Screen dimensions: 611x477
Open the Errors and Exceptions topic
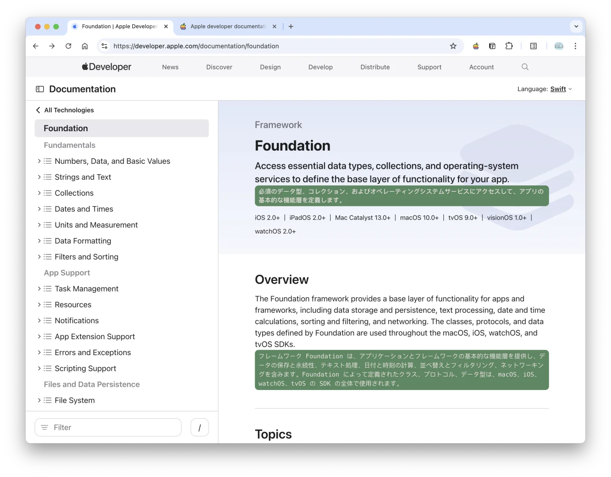[x=93, y=352]
